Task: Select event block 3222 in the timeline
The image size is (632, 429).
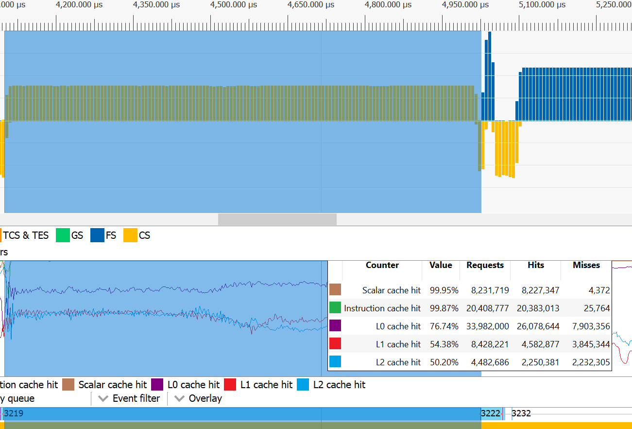Action: 490,413
